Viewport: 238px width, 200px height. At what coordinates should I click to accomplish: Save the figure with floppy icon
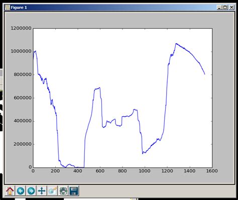click(74, 190)
